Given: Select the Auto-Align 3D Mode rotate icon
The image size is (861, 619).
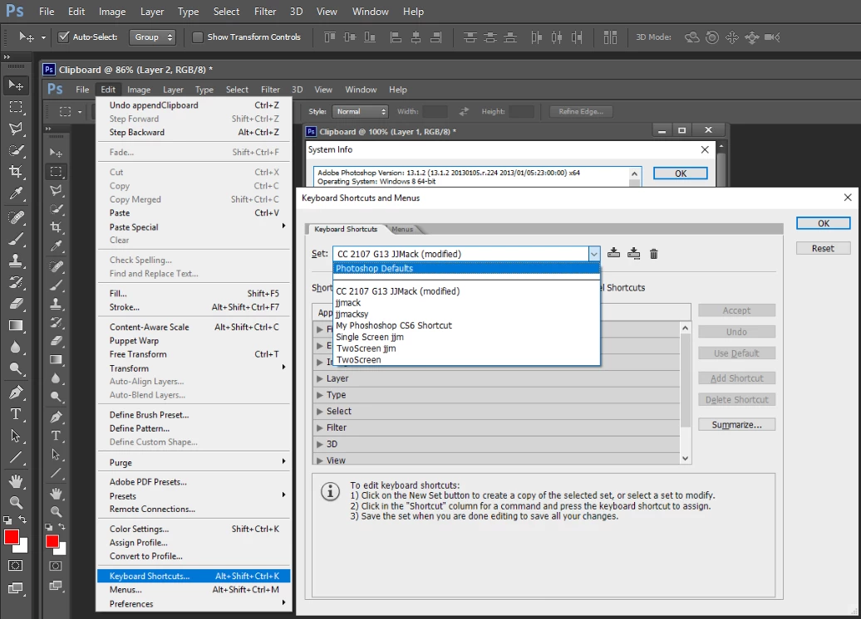Looking at the screenshot, I should [691, 37].
